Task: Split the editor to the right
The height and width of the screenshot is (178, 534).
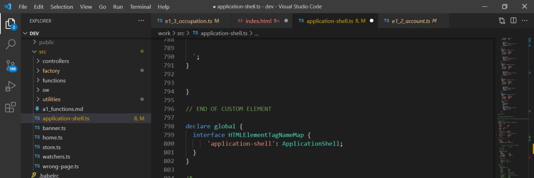Action: point(513,21)
